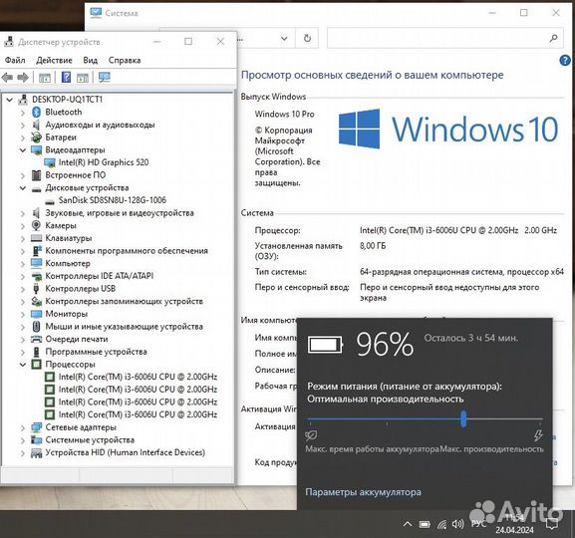Viewport: 575px width, 538px height.
Task: Open the Действие menu
Action: (54, 60)
